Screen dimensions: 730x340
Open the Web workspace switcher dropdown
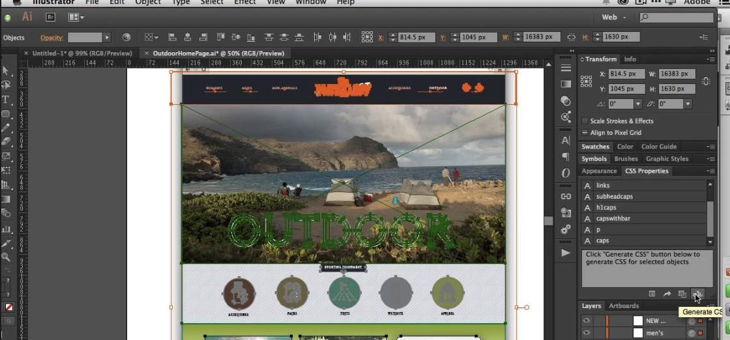(614, 17)
